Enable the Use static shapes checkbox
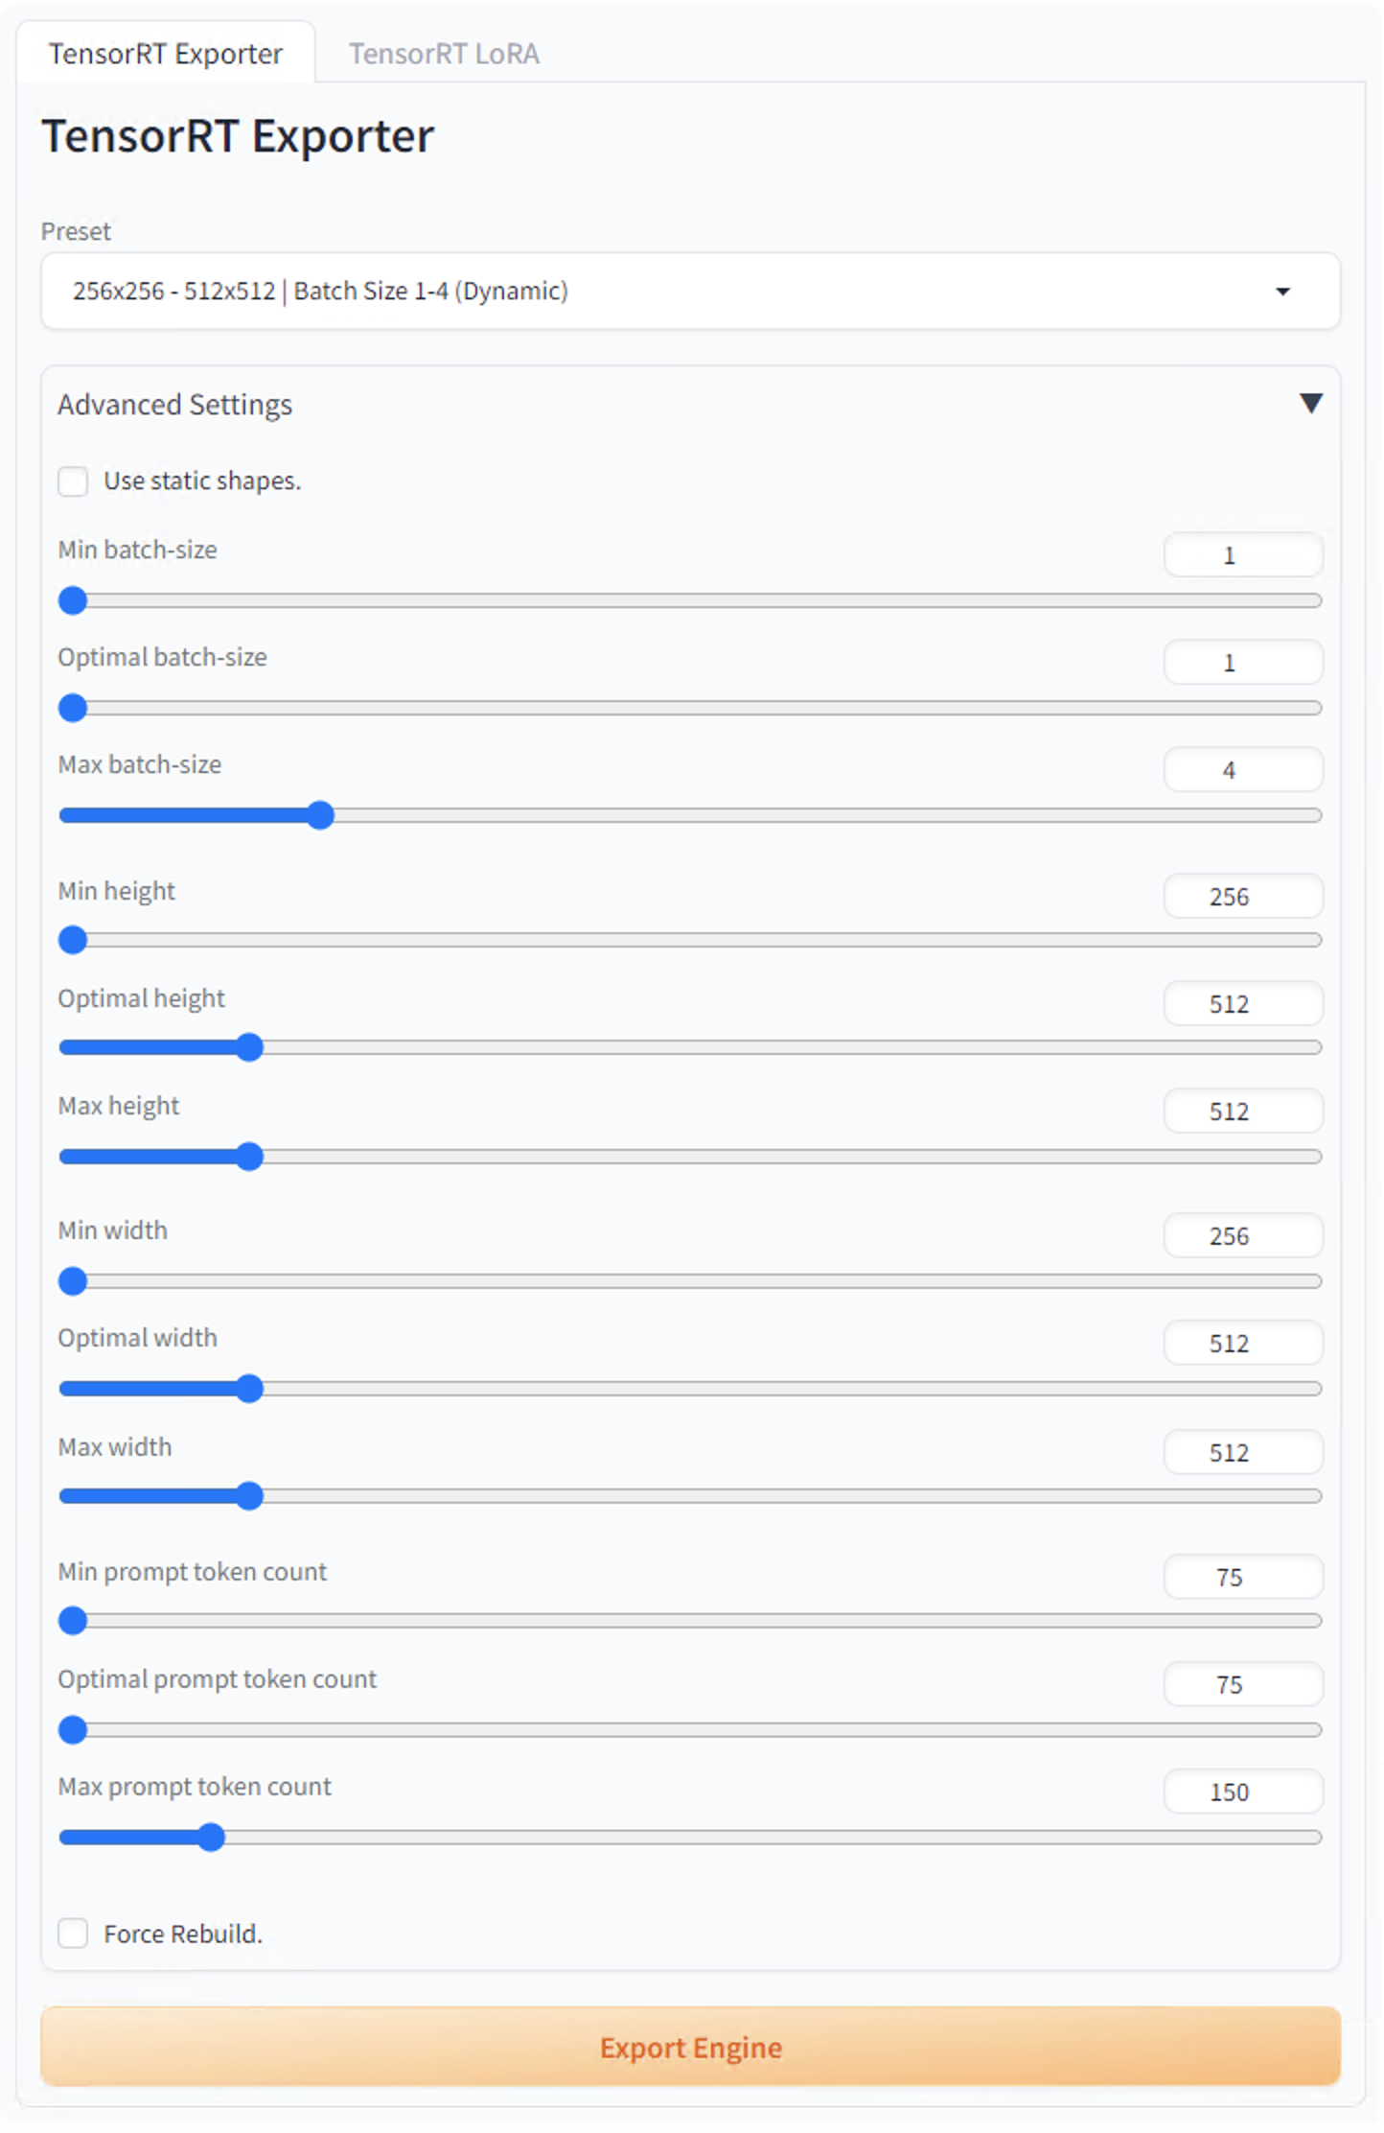Screen dimensions: 1384x2133 pos(74,481)
